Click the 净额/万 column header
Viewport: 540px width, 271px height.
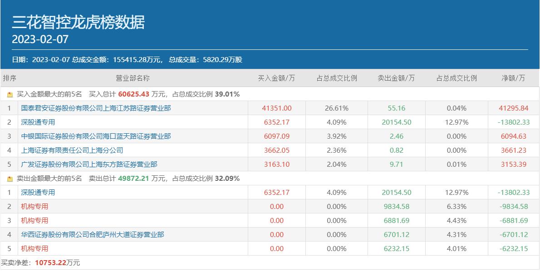click(514, 78)
